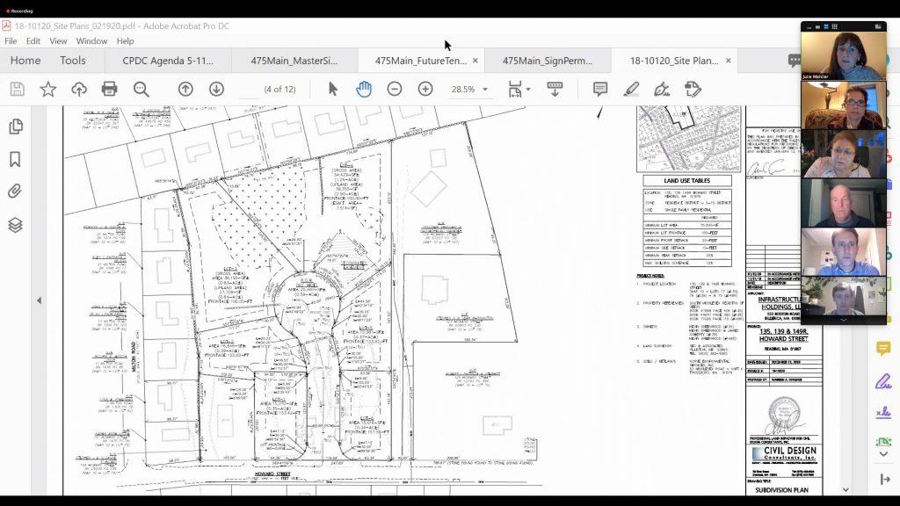Activate the Hand pan tool
The image size is (900, 506).
[364, 89]
